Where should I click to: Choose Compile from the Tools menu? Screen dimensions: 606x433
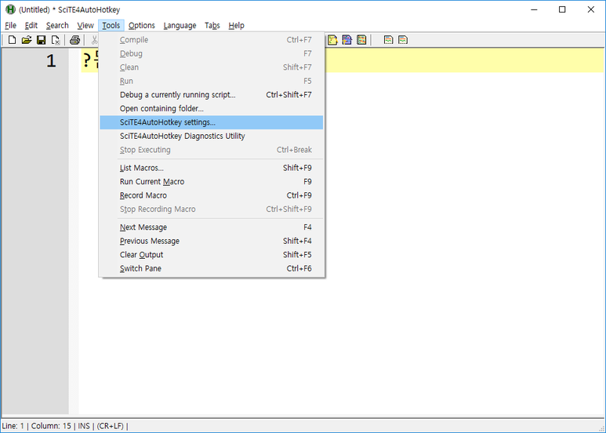point(212,40)
